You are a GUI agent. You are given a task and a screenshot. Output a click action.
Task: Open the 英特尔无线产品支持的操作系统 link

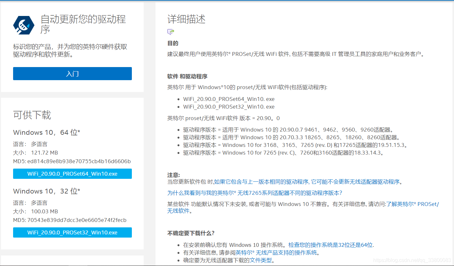tap(276, 253)
